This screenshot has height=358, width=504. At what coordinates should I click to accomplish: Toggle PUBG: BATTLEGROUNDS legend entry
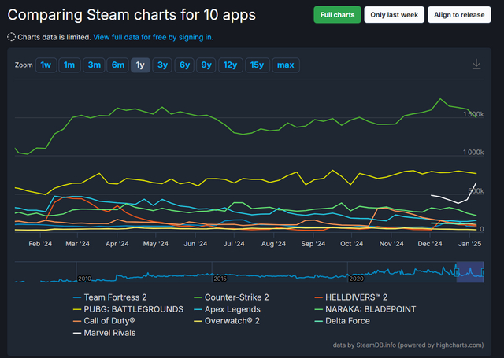128,309
